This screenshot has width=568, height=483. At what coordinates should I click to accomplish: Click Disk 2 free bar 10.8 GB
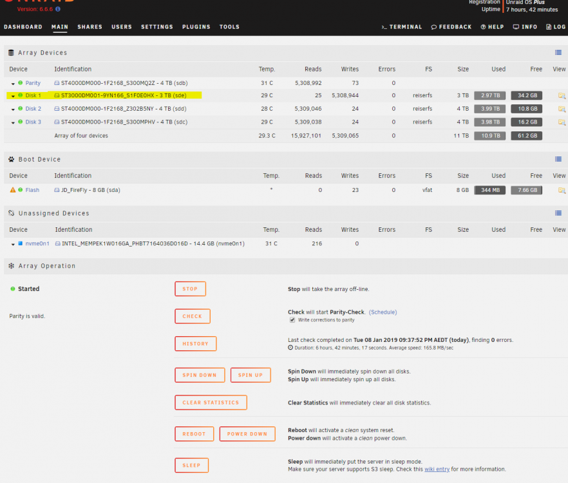click(x=527, y=109)
